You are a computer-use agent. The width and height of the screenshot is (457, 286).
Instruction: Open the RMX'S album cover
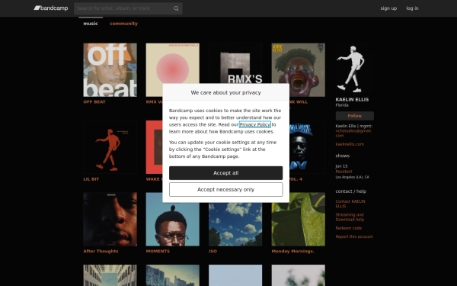(235, 63)
